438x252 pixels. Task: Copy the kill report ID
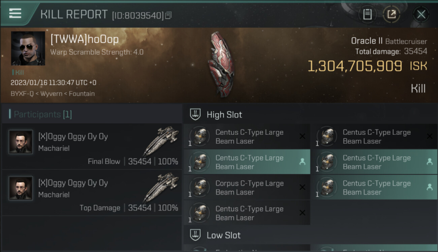coord(168,15)
